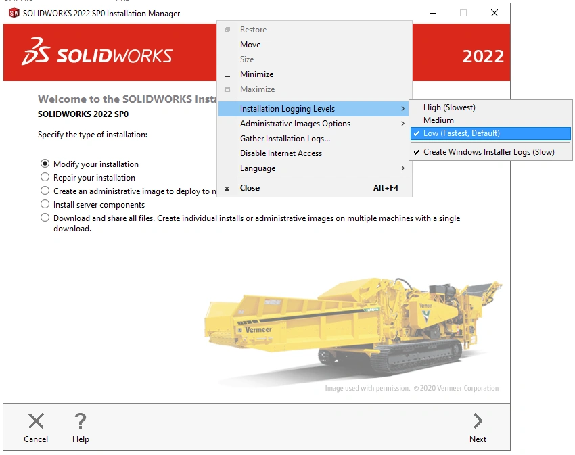This screenshot has width=575, height=455.
Task: Select Install server components radio button
Action: 45,204
